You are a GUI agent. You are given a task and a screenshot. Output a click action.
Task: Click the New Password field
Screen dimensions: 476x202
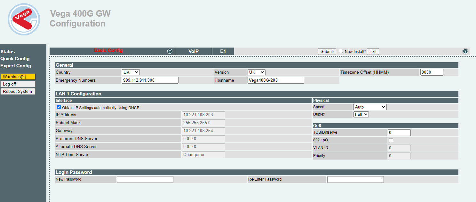[x=145, y=179]
